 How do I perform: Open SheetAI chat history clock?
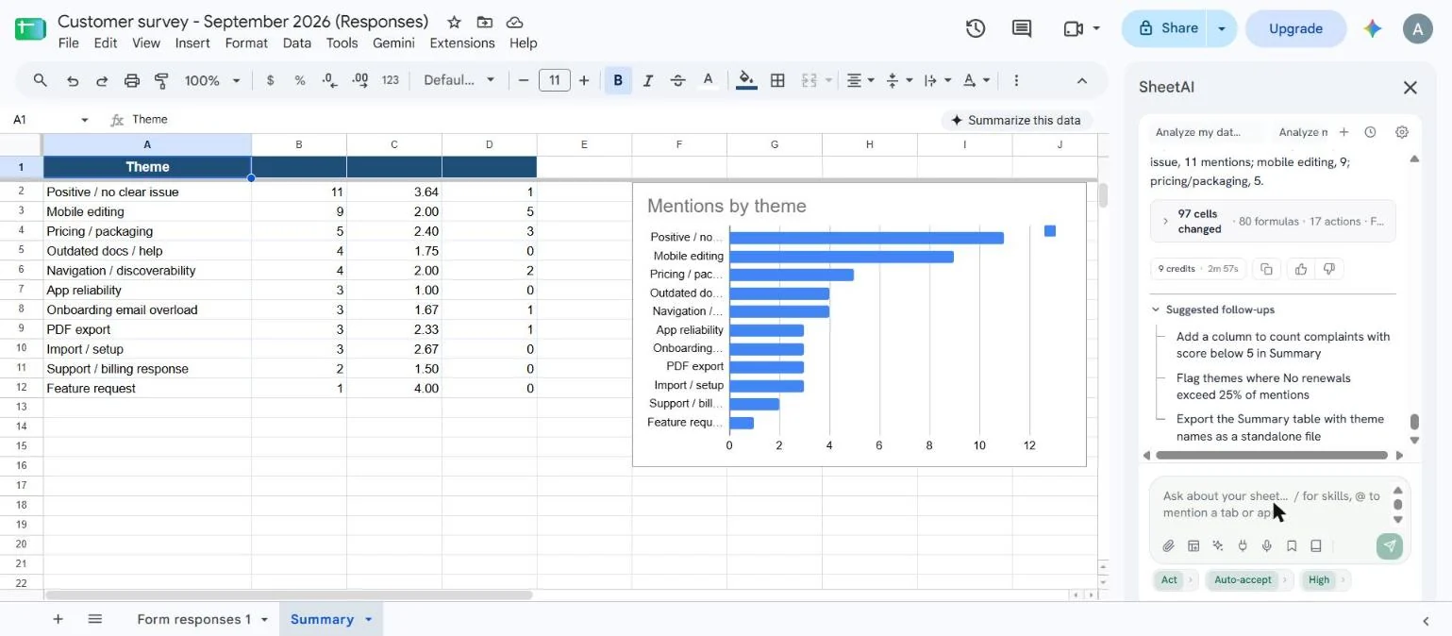pos(1370,132)
